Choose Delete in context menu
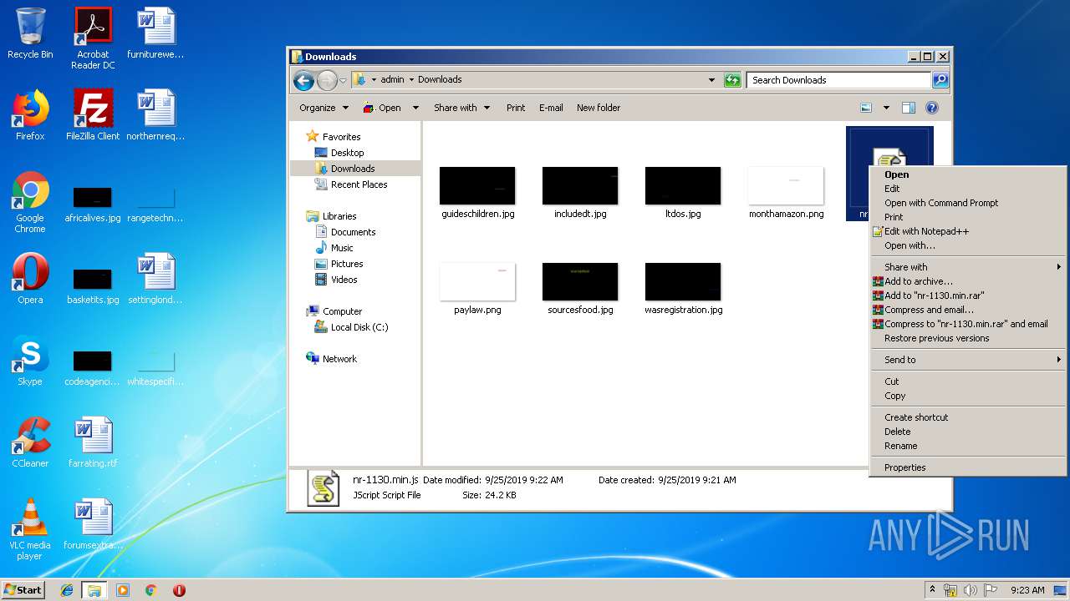Screen dimensions: 1070x601 click(968, 432)
